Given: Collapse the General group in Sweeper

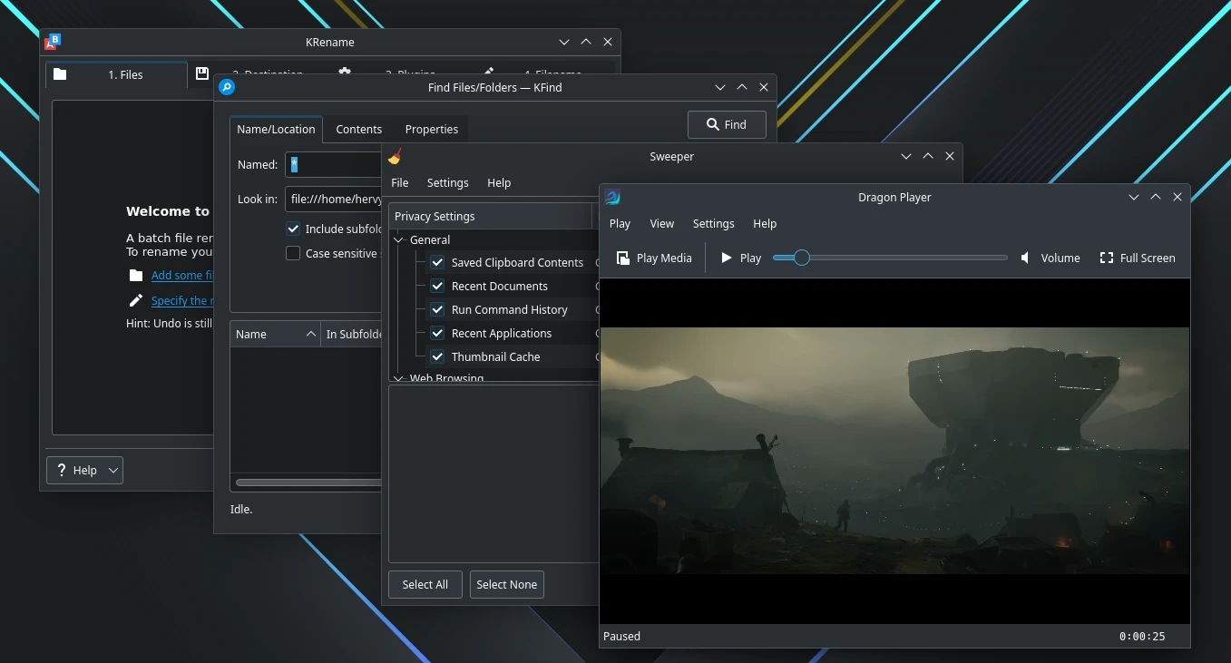Looking at the screenshot, I should coord(398,239).
